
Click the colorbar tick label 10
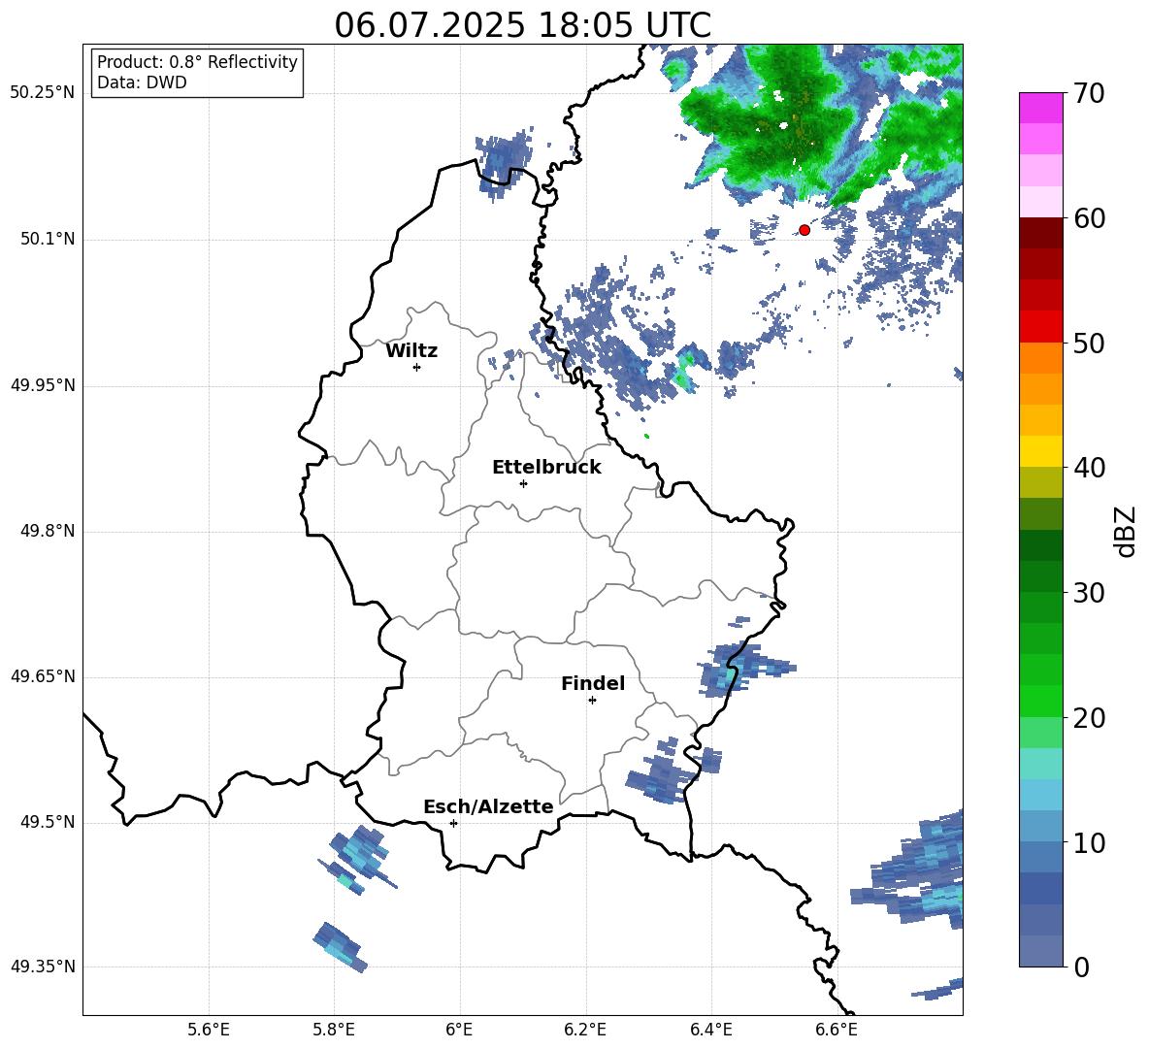(1089, 842)
